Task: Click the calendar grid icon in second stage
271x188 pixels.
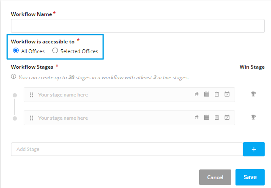Action: point(207,117)
